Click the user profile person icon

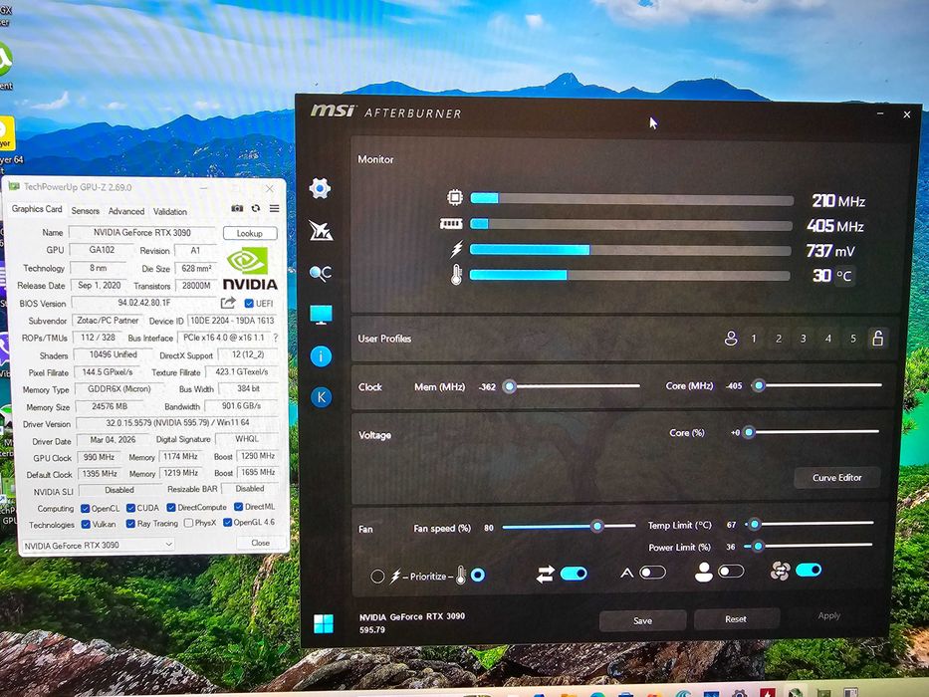[x=731, y=339]
